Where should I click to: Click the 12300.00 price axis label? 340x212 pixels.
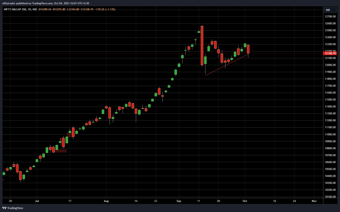point(330,44)
